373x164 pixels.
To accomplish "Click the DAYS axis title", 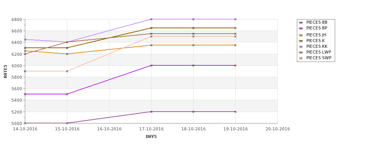I will pyautogui.click(x=151, y=137).
